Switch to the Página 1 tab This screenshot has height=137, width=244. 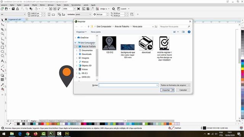coord(34,121)
